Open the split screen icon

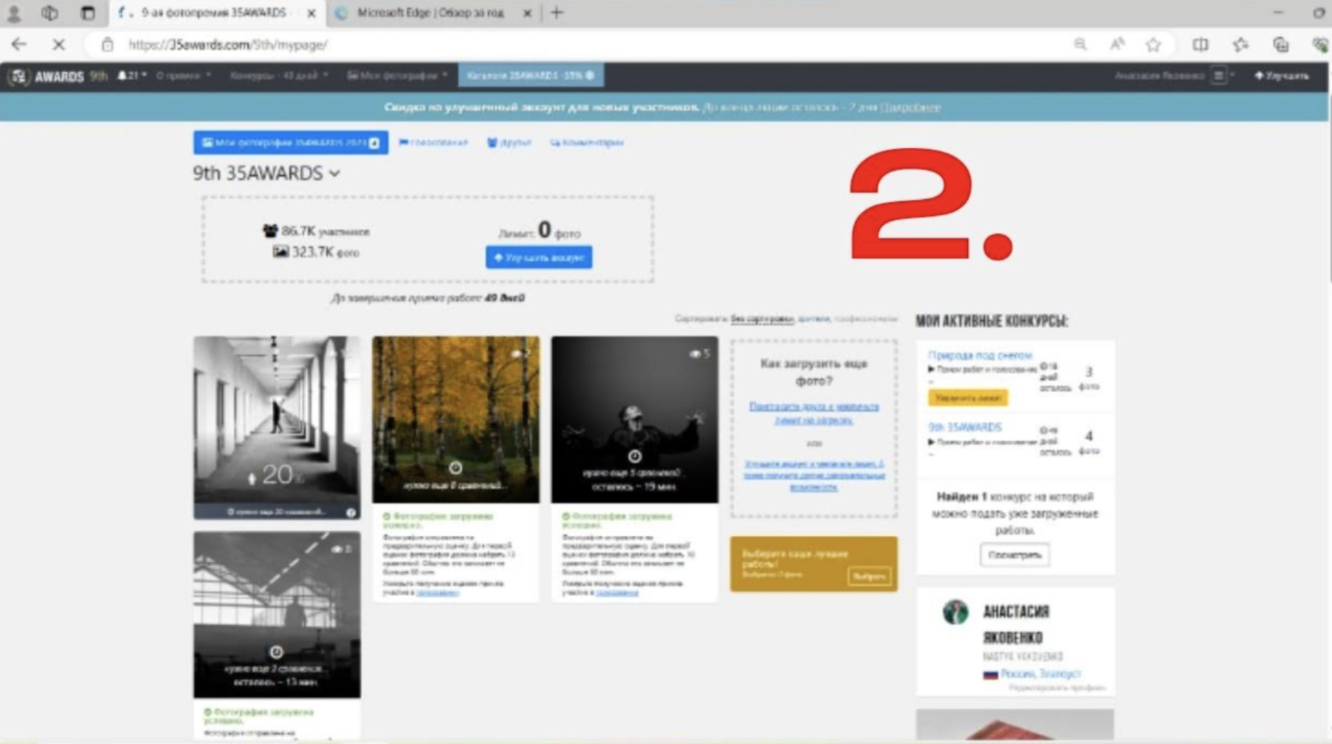pos(1200,45)
